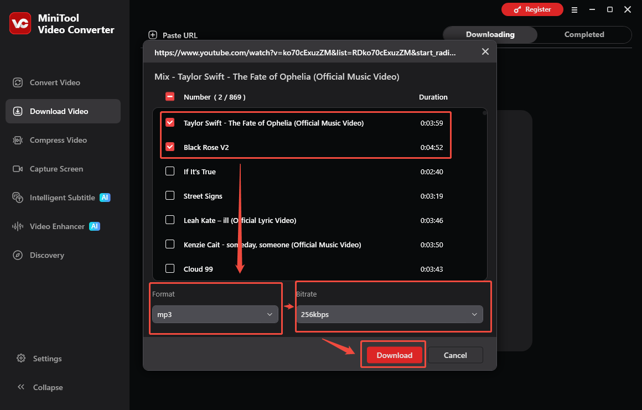
Task: Click the Duration column header
Action: coord(433,97)
